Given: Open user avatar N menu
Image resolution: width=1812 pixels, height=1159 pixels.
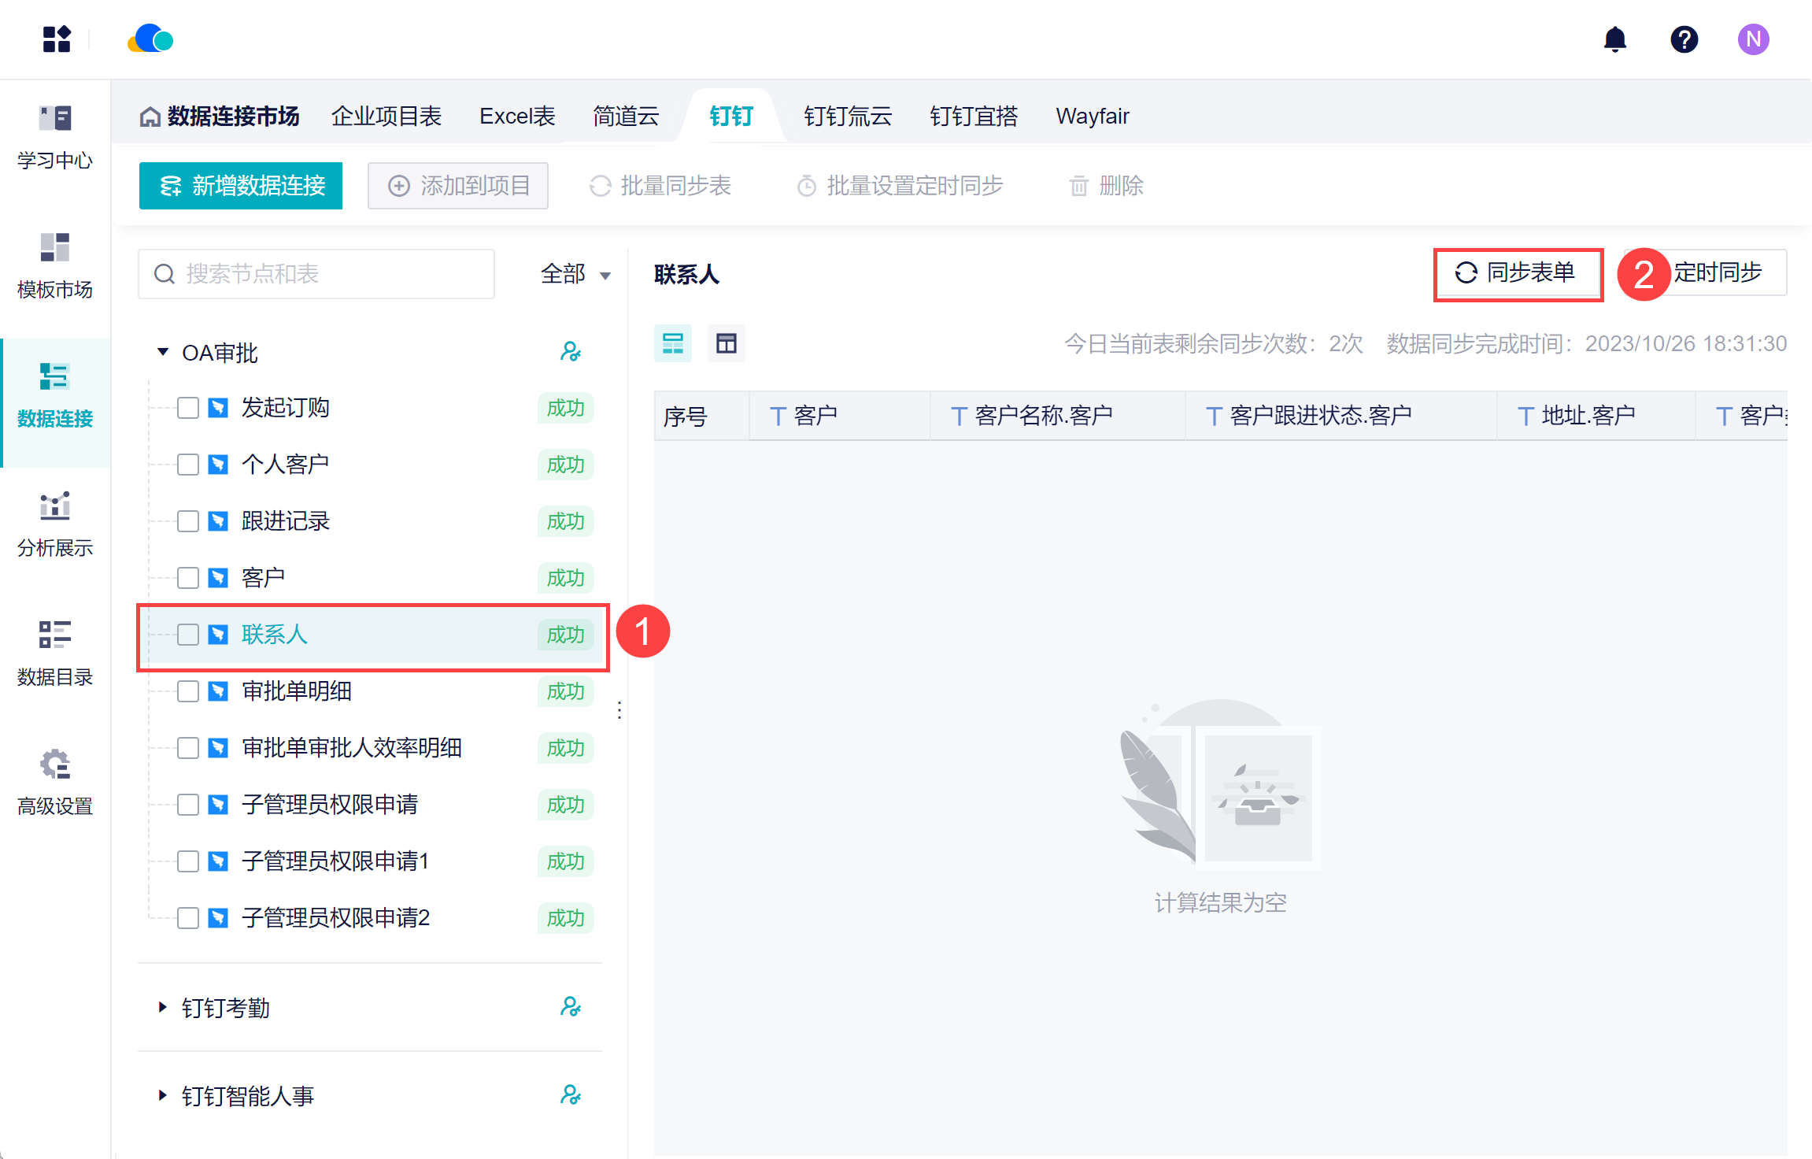Looking at the screenshot, I should click(x=1753, y=39).
